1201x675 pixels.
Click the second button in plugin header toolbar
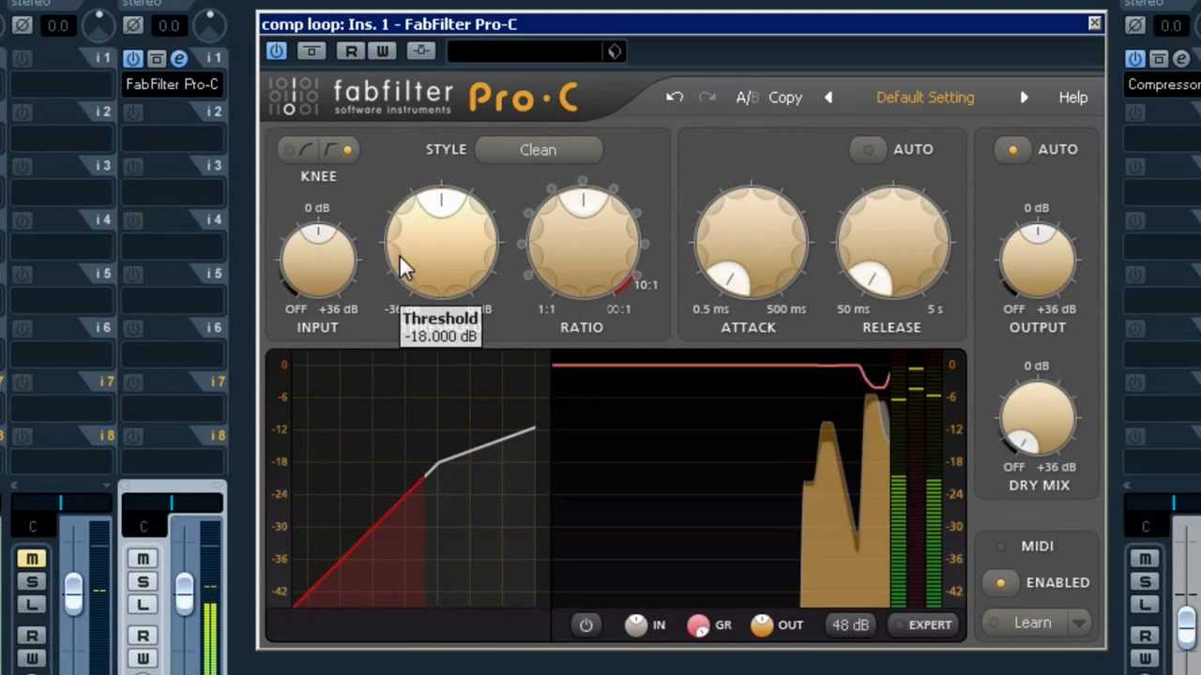coord(312,52)
